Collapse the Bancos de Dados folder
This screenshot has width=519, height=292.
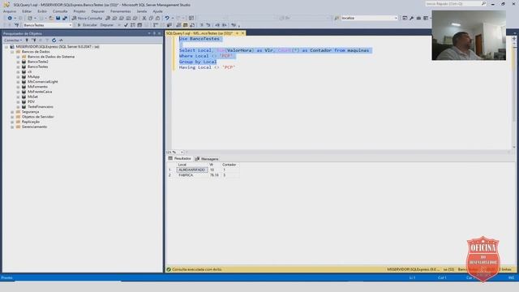point(12,52)
